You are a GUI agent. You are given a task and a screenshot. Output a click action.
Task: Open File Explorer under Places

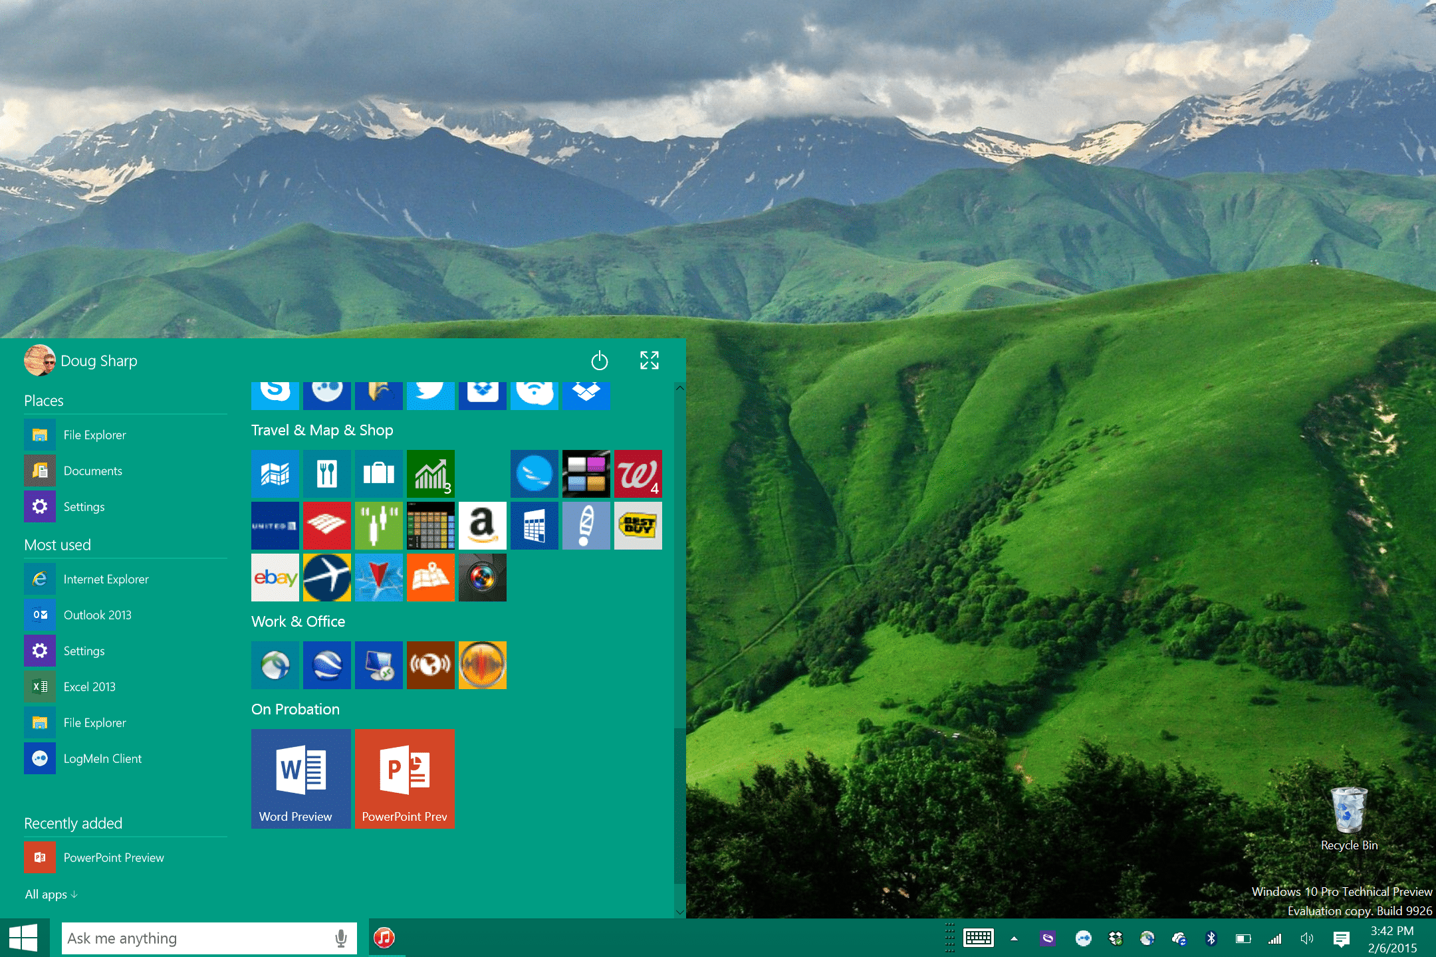coord(126,435)
